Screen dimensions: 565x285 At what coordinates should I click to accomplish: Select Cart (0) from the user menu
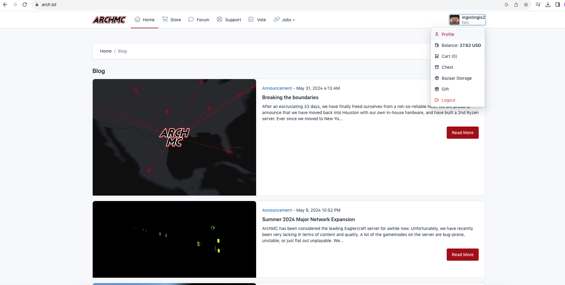click(458, 56)
